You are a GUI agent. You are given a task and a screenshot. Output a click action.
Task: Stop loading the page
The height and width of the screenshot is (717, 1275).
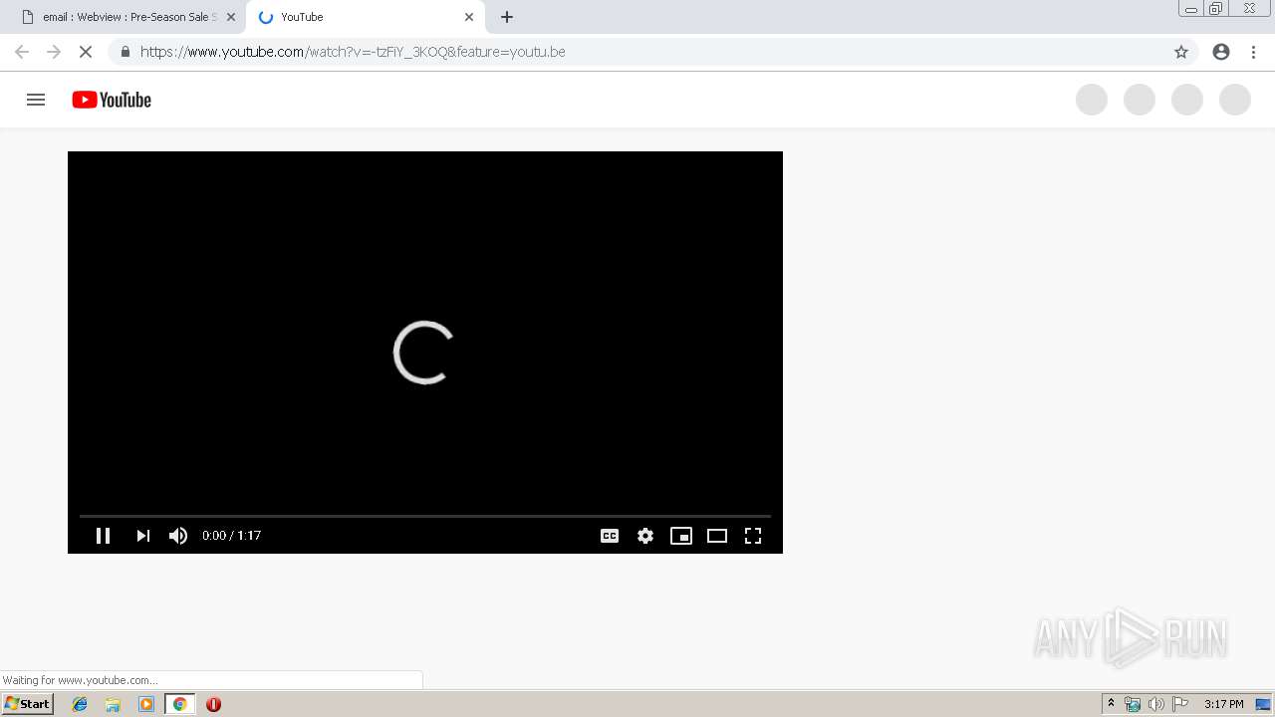tap(86, 52)
